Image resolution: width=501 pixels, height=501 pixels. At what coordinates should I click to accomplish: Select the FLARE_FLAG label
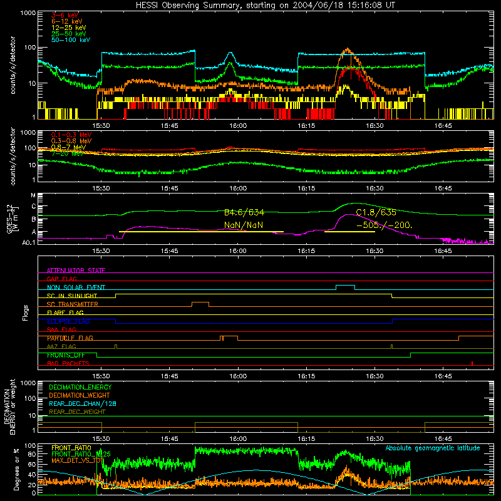coord(65,312)
